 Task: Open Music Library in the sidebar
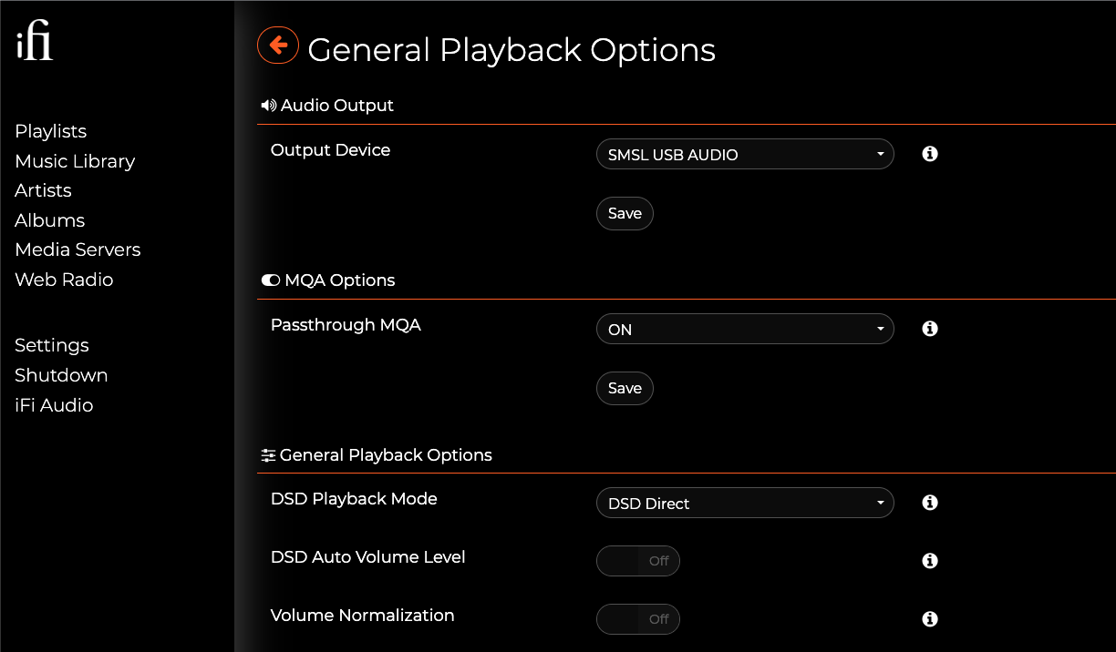click(75, 161)
